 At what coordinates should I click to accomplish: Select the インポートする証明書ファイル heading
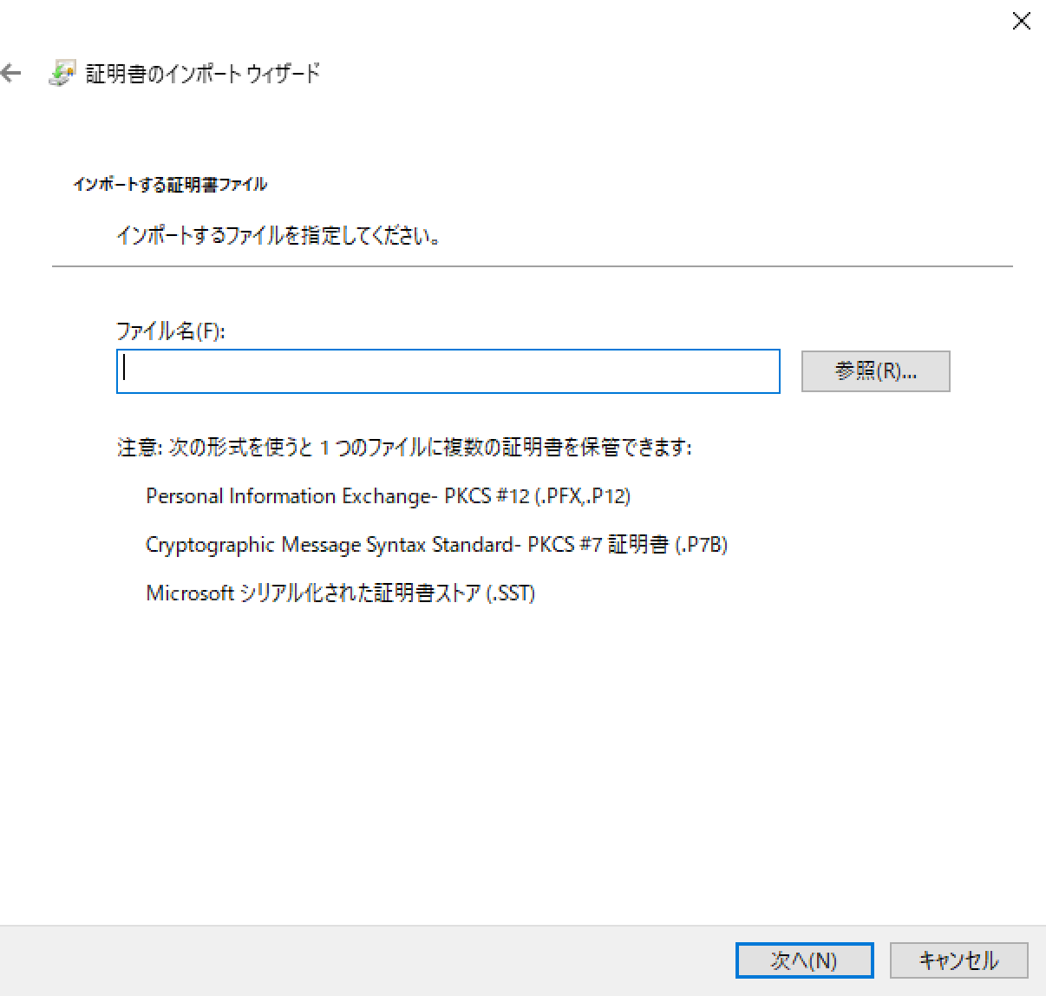tap(170, 185)
